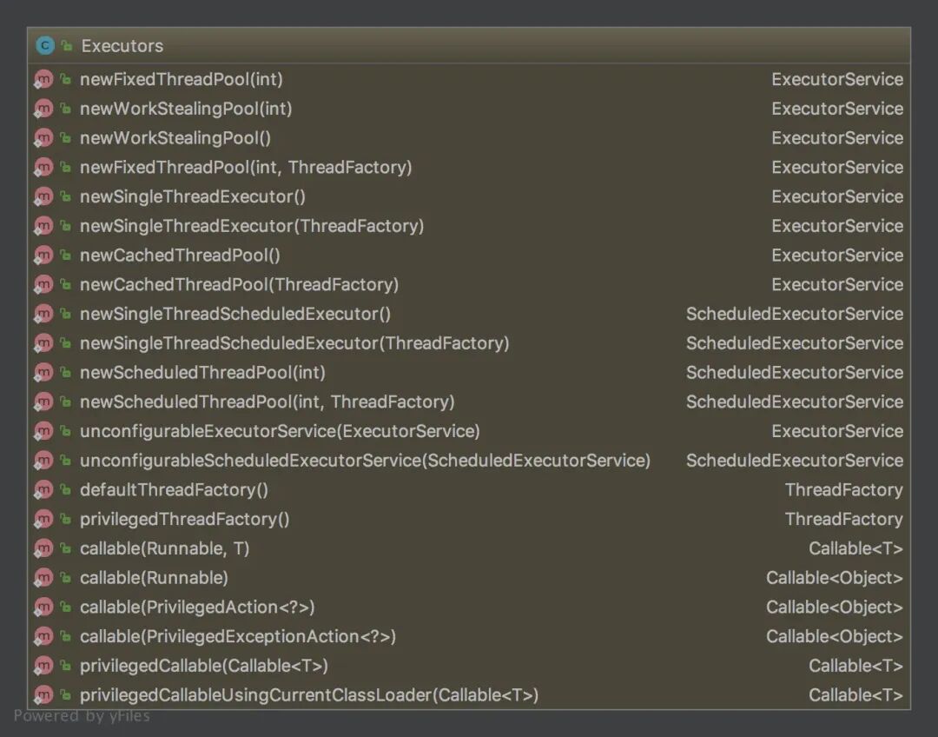Click newSingleThreadScheduledExecutor(ThreadFactory) method name
The width and height of the screenshot is (938, 737).
coord(295,343)
